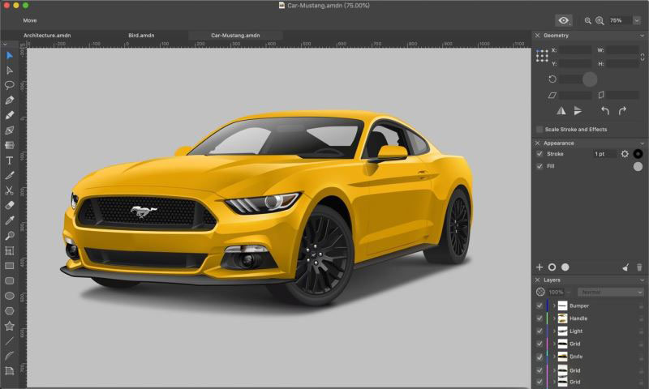The width and height of the screenshot is (649, 389).
Task: Select the Artboard frame tool
Action: tap(10, 250)
